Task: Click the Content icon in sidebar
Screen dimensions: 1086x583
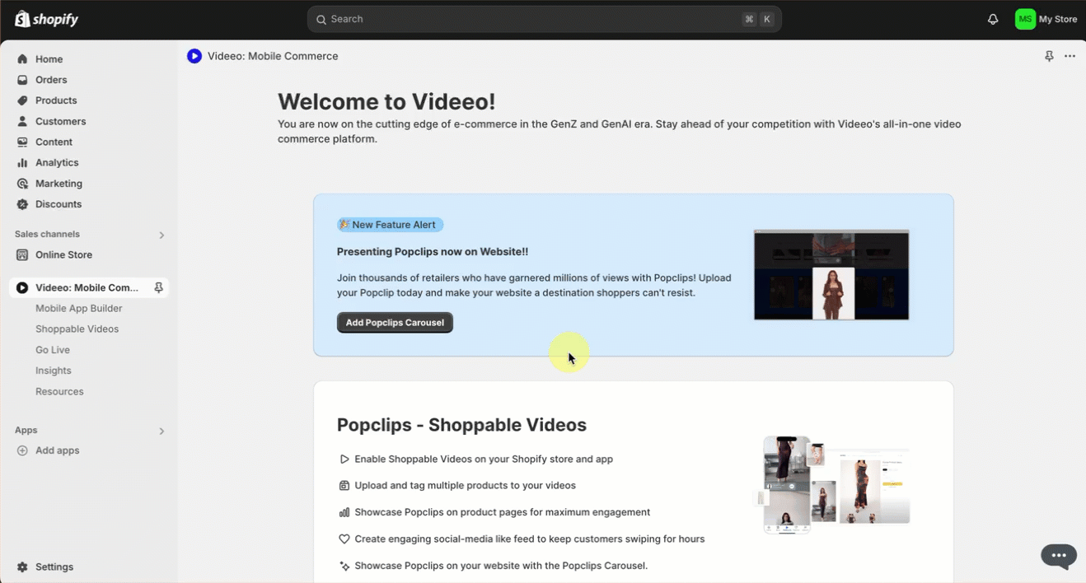Action: 22,142
